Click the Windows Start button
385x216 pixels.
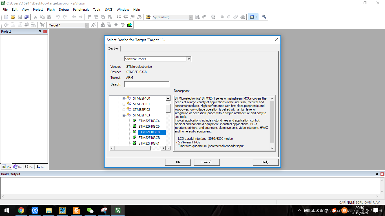point(7,210)
